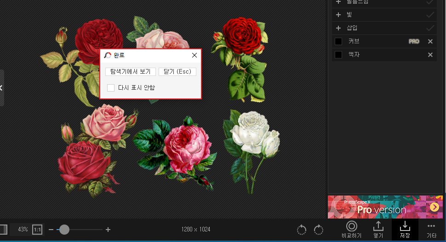Click the 열기 open icon
Viewport: 446px width, 242px height.
click(x=378, y=230)
